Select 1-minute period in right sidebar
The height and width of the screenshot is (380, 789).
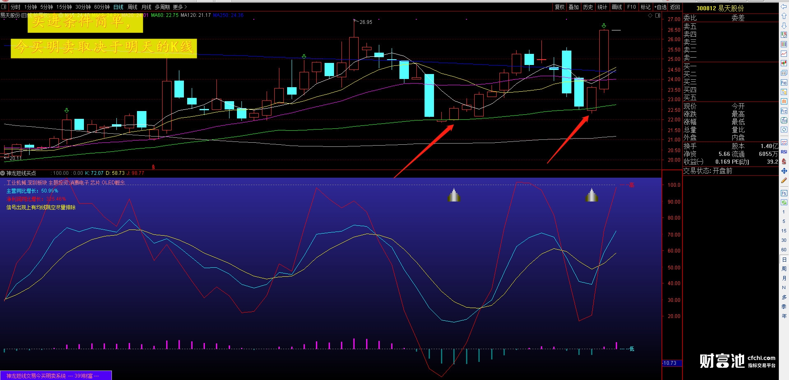[784, 212]
